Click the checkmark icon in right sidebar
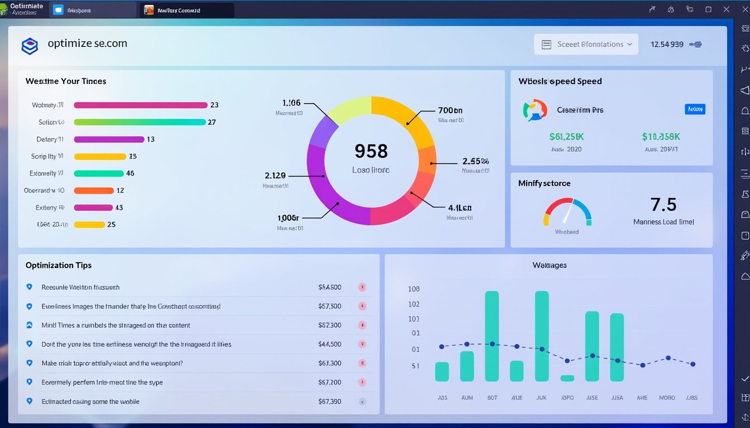Viewport: 750px width, 428px height. pyautogui.click(x=745, y=379)
